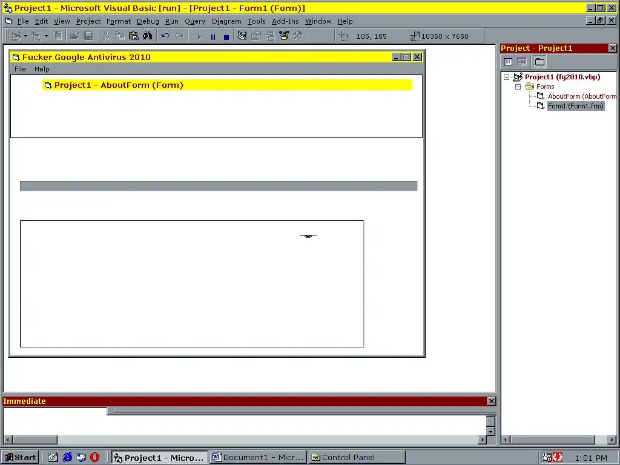The image size is (620, 465).
Task: Open Help menu in Antivirus 2010 form
Action: [x=42, y=69]
